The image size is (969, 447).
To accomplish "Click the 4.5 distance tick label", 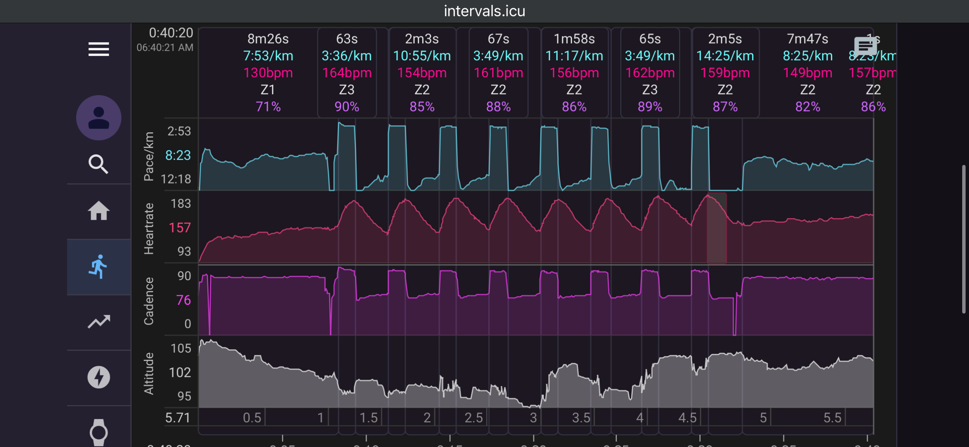I will coord(687,417).
